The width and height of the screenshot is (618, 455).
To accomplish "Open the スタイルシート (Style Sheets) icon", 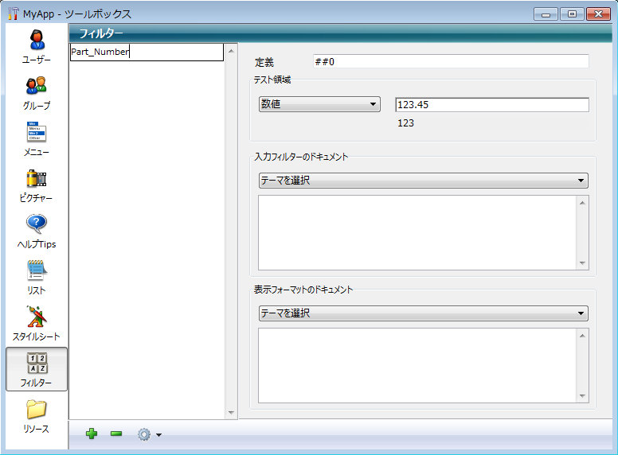I will tap(36, 317).
